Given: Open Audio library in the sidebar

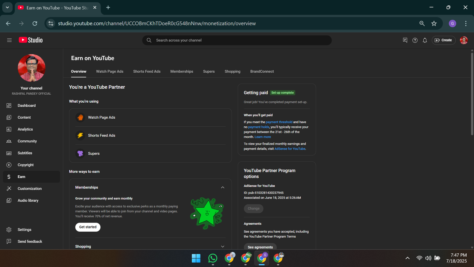Looking at the screenshot, I should (31, 201).
